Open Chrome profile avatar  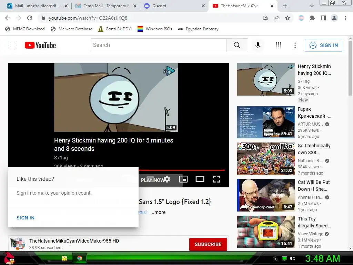(334, 18)
